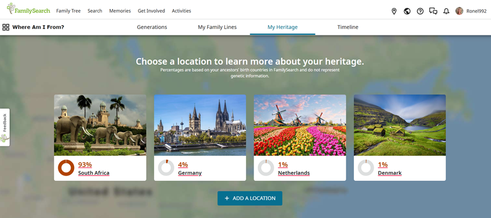Click the Add a Location button

[x=250, y=198]
